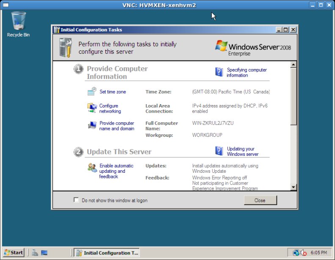
Task: Select Initial Configuration Tasks taskbar button
Action: [107, 253]
